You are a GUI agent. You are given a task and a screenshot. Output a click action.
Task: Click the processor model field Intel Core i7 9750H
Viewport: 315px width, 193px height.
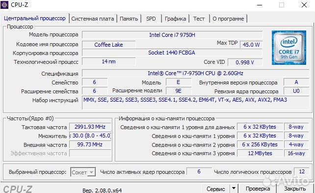pos(172,35)
